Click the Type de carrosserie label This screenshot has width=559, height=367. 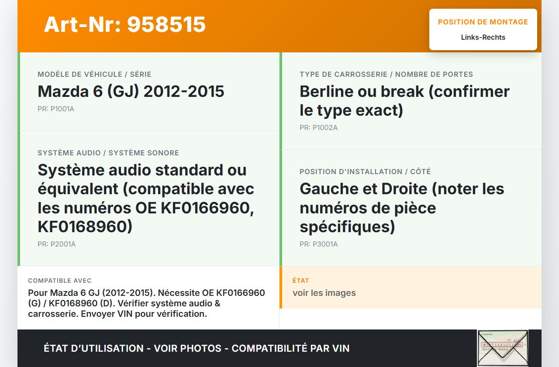(386, 75)
